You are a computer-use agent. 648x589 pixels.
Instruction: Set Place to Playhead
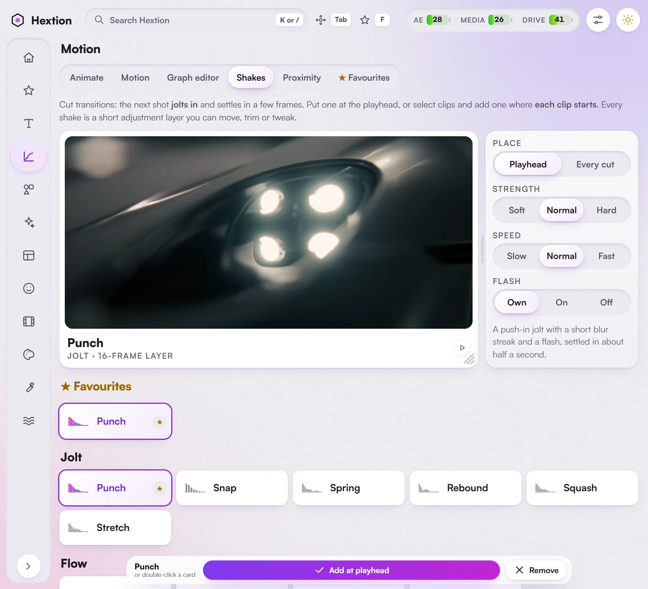pos(528,165)
